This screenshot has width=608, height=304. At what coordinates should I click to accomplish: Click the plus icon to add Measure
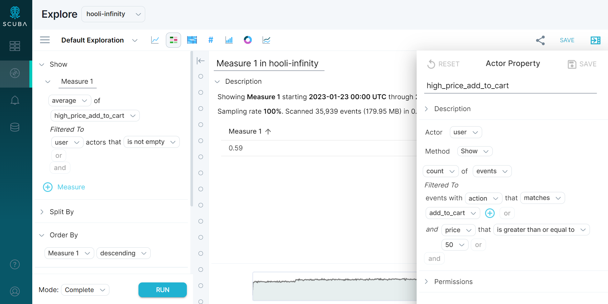coord(48,187)
